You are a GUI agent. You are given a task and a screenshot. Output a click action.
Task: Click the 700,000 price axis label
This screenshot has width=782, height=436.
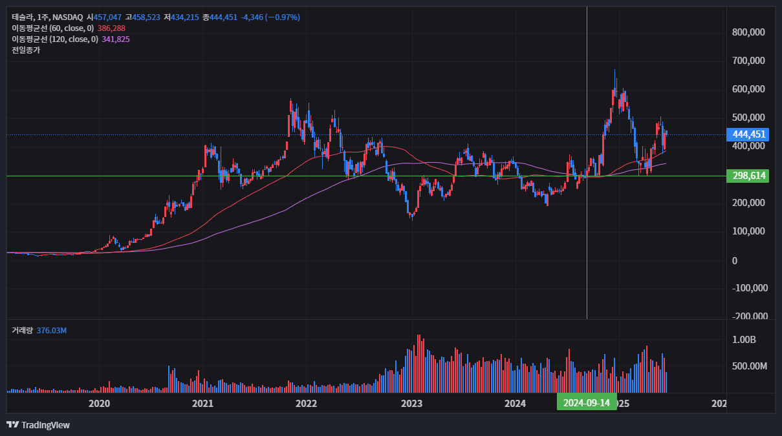tap(749, 61)
